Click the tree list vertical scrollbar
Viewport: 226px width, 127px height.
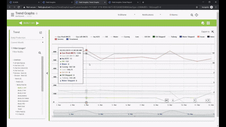click(x=42, y=74)
